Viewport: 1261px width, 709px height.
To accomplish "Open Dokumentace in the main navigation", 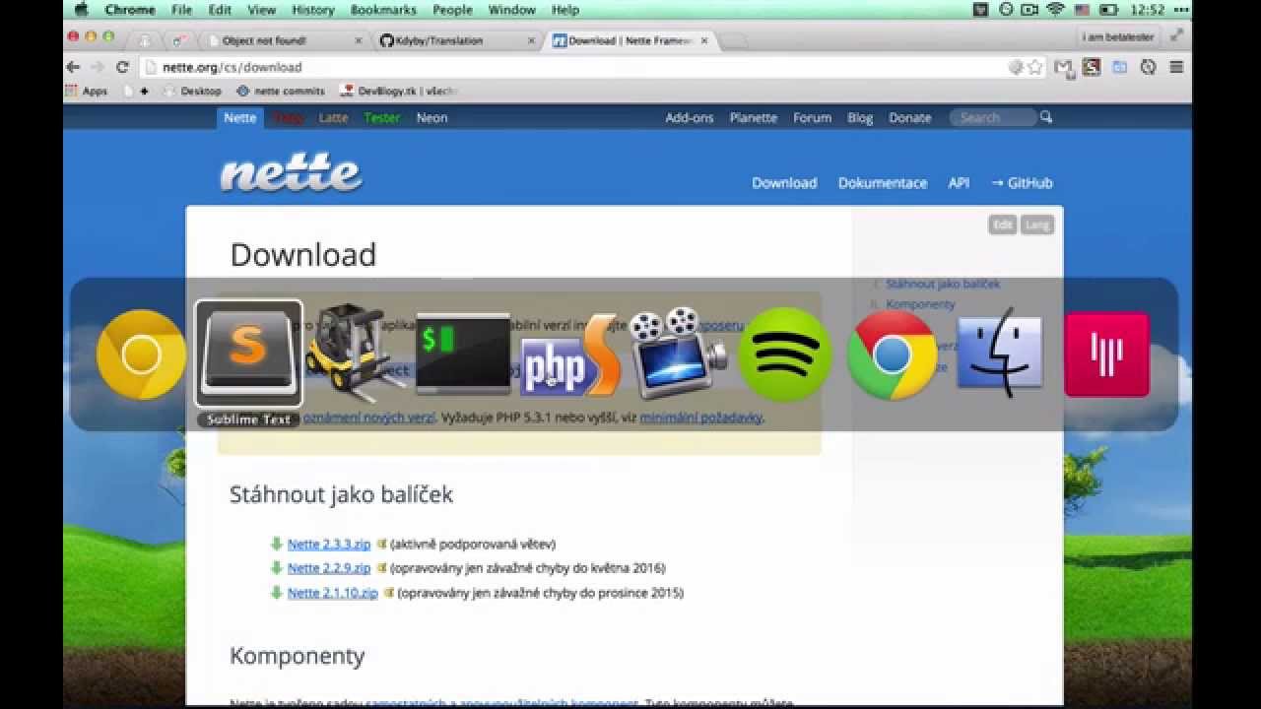I will coord(883,183).
